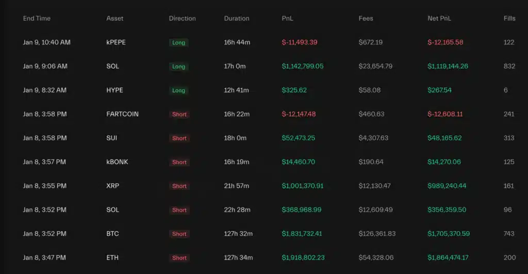Click the Long badge on kPEPE row
Image resolution: width=528 pixels, height=274 pixels.
coord(178,43)
